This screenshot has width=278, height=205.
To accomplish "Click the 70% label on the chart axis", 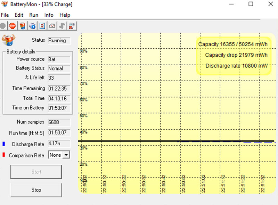I will (83, 83).
